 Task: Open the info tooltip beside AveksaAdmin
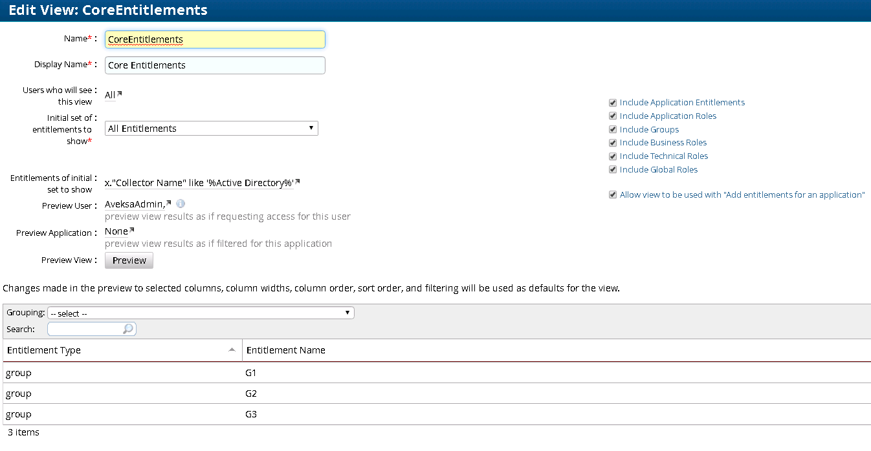click(181, 203)
